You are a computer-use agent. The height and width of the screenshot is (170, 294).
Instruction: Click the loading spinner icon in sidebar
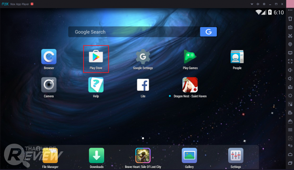click(290, 96)
